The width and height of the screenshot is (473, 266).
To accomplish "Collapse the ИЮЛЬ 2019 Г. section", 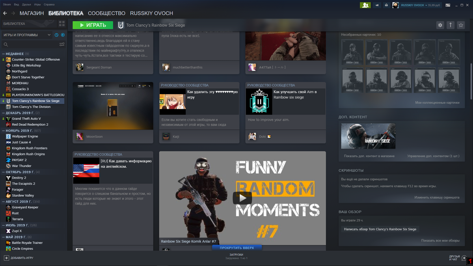I will click(4, 225).
